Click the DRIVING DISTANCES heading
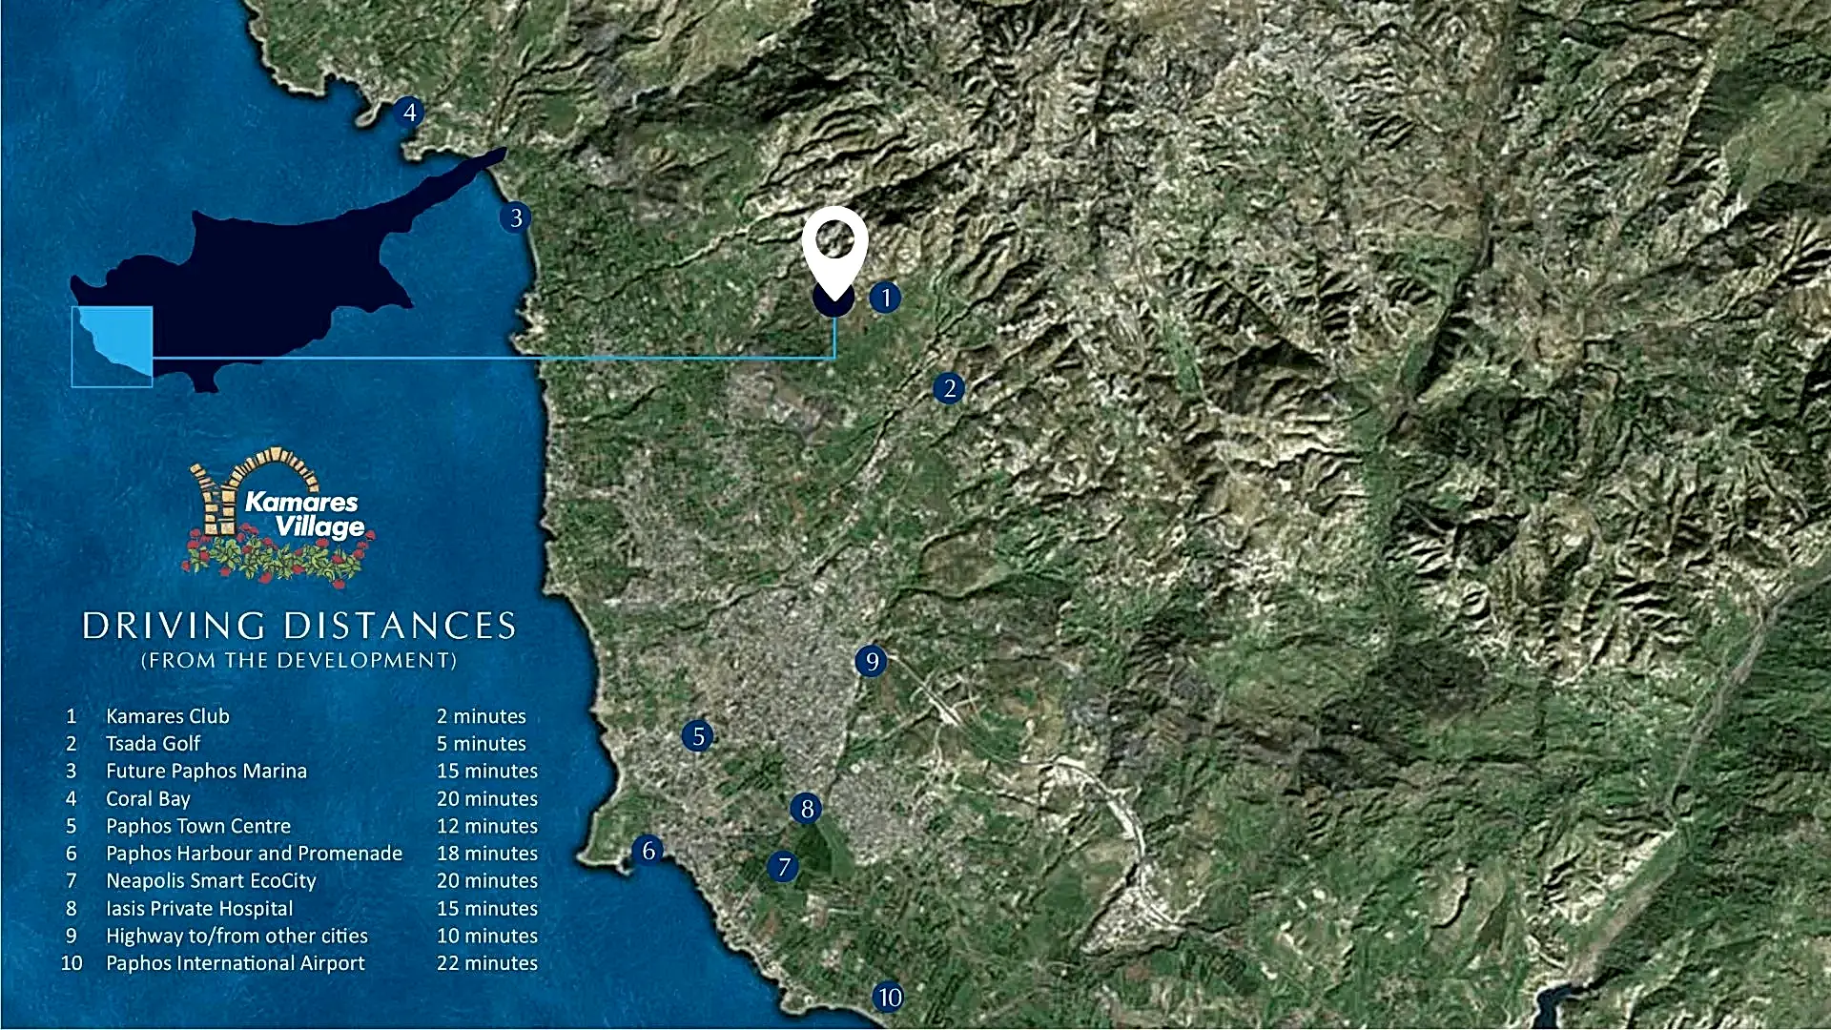 [299, 626]
